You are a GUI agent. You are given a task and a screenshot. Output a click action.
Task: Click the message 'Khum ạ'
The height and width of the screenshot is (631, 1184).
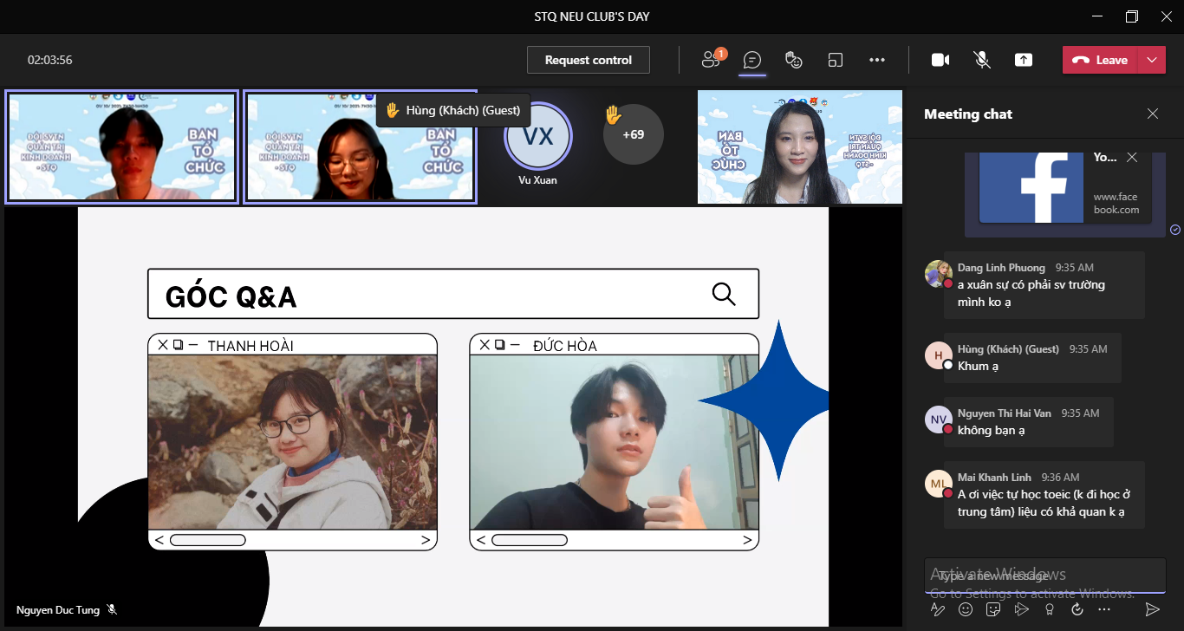point(978,366)
